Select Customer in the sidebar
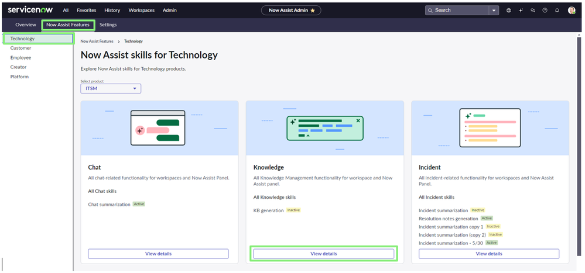Image resolution: width=585 pixels, height=273 pixels. tap(21, 48)
